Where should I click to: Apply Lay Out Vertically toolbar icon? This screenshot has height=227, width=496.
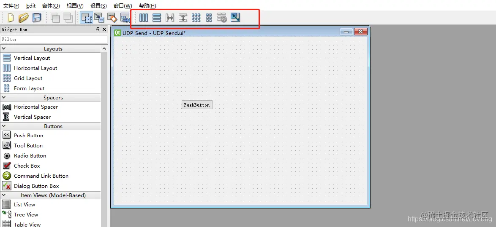point(157,18)
